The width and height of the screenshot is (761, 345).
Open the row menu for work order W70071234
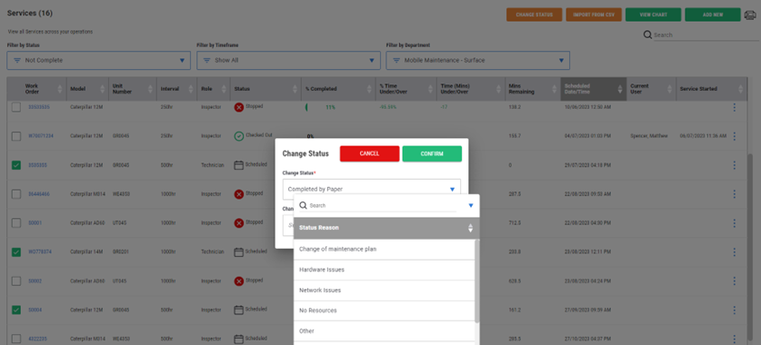pyautogui.click(x=735, y=136)
